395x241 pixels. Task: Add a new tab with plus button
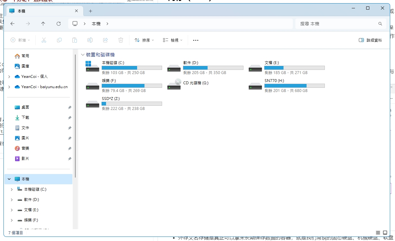click(90, 11)
